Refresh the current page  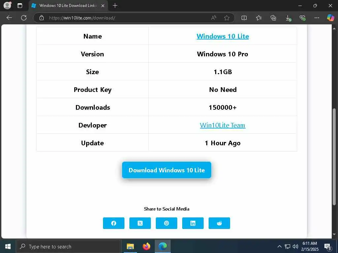24,18
